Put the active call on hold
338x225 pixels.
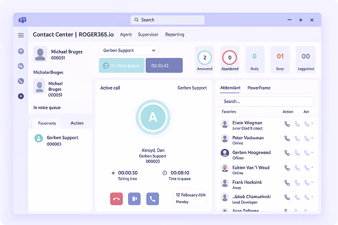(x=134, y=199)
